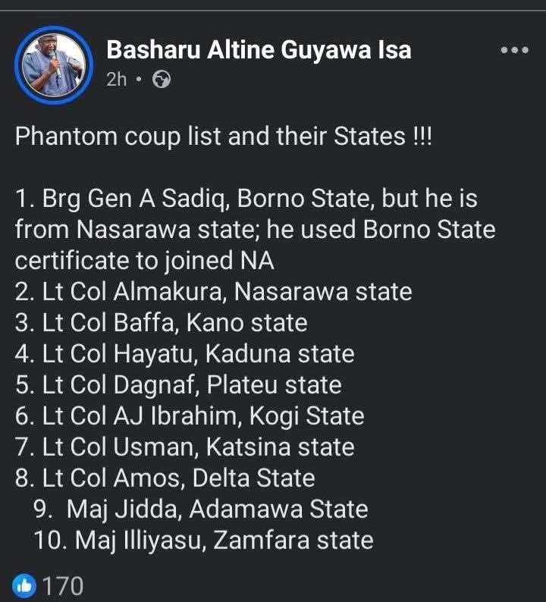Click the Lt Col Dagnaf line

pyautogui.click(x=178, y=384)
